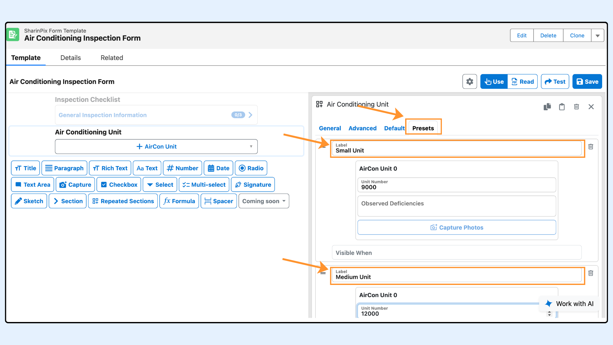Open the Coming soon dropdown
The height and width of the screenshot is (345, 613).
click(x=264, y=201)
